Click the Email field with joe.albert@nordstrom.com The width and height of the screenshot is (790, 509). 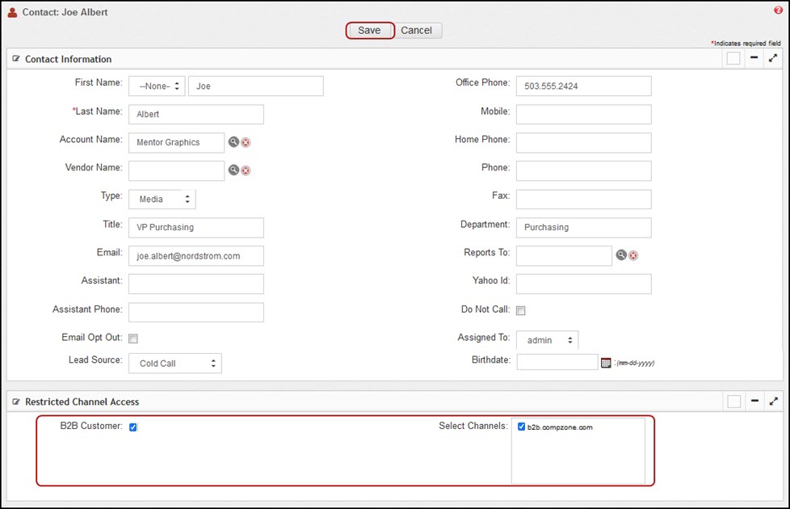pyautogui.click(x=196, y=256)
